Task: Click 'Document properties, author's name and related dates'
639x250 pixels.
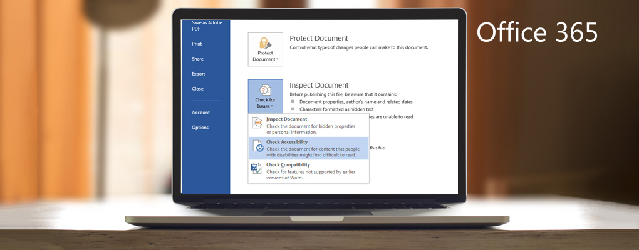Action: tap(356, 102)
